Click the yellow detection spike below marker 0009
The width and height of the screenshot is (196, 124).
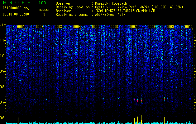click(x=165, y=120)
